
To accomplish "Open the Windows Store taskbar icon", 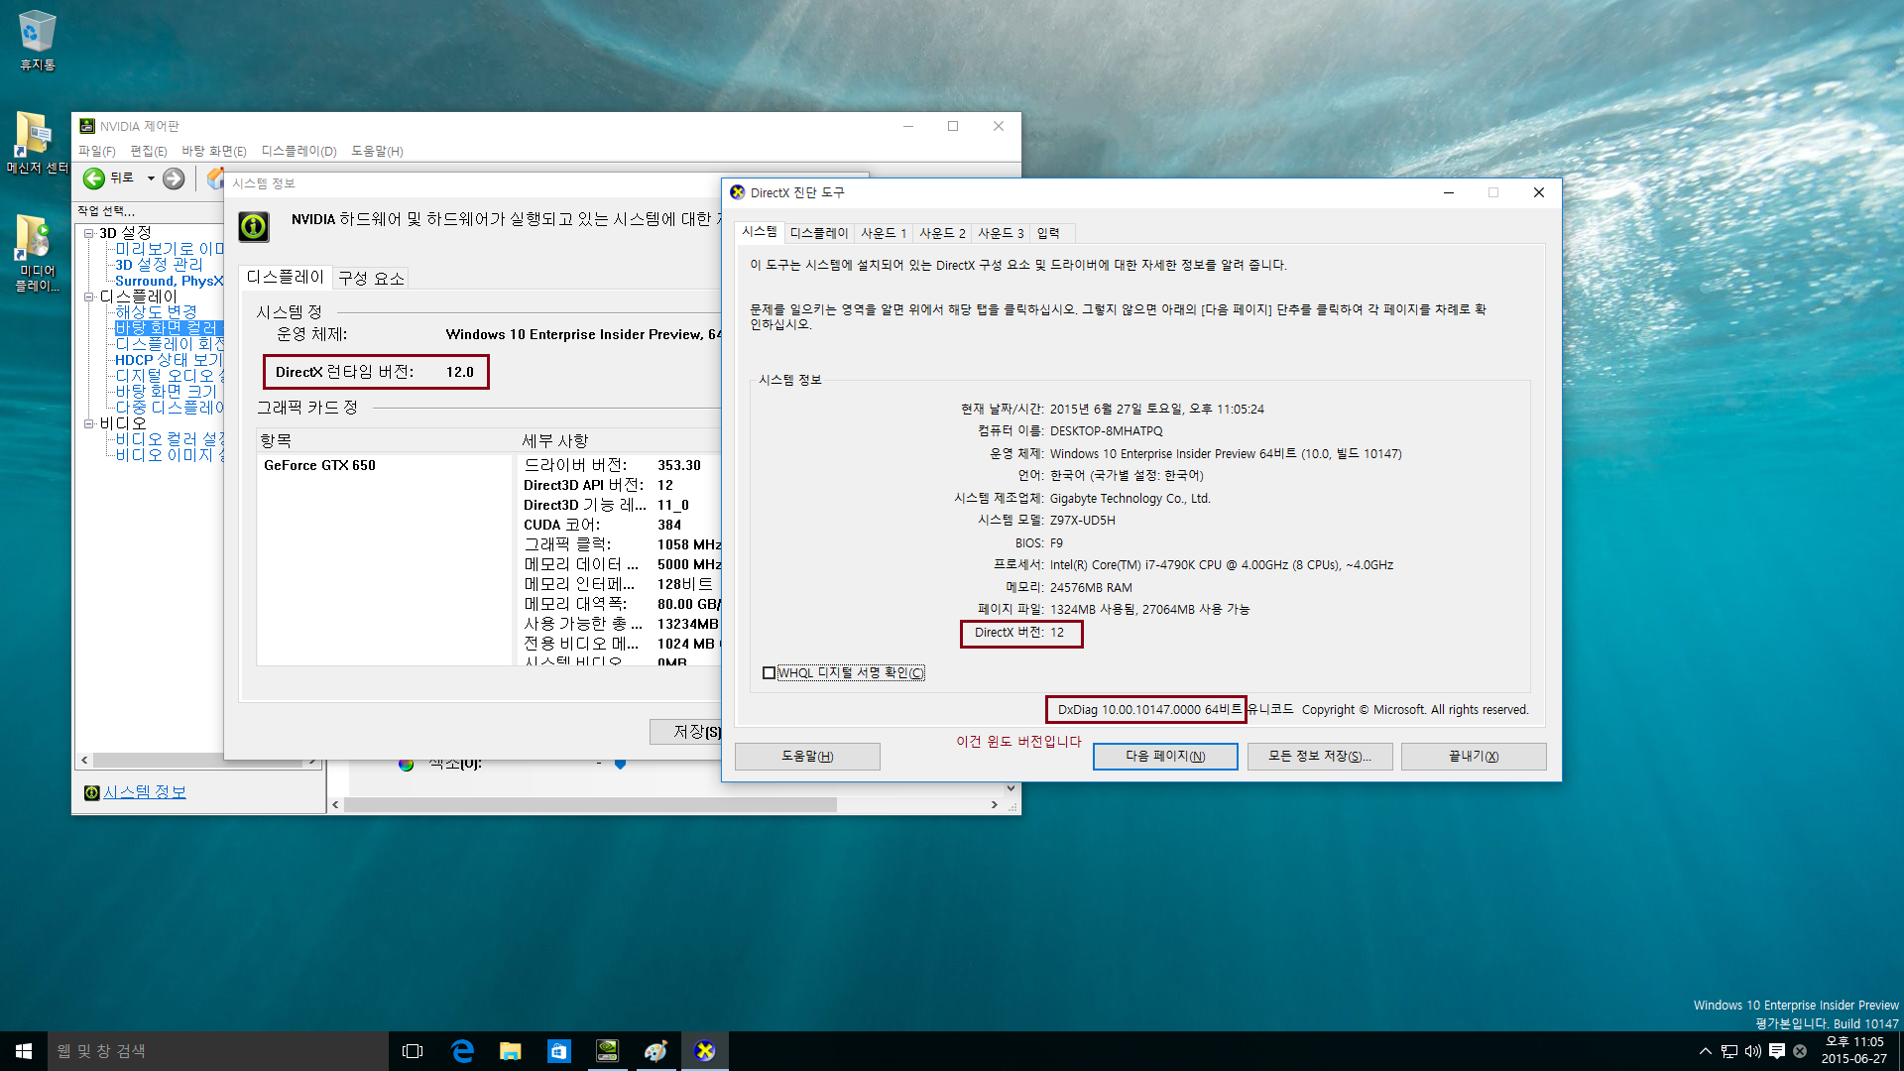I will tap(558, 1051).
